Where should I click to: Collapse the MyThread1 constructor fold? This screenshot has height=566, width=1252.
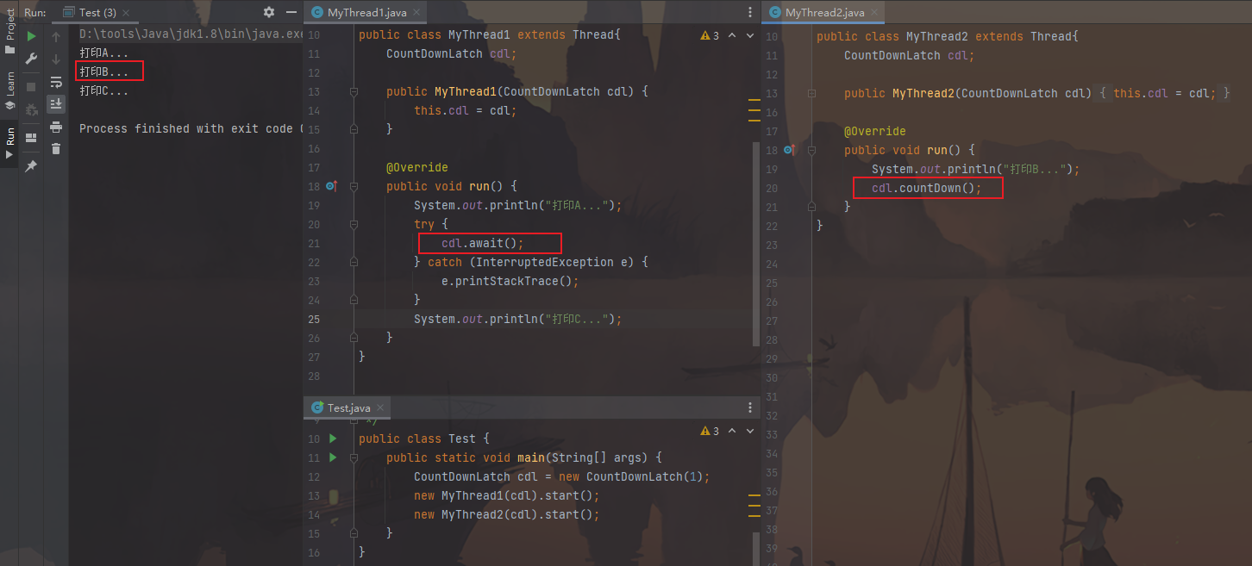tap(354, 91)
